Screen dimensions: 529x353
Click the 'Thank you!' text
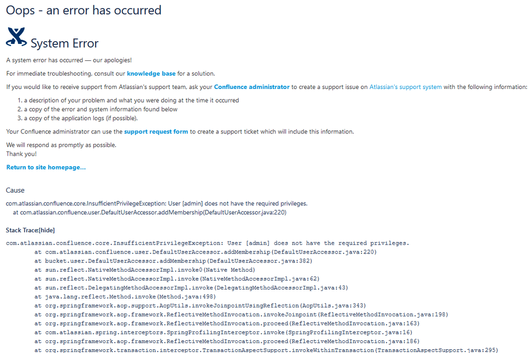(21, 153)
